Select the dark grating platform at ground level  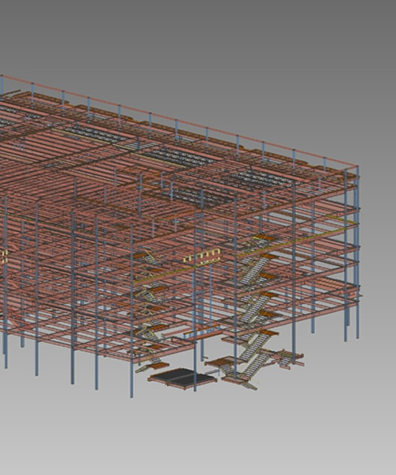pyautogui.click(x=182, y=378)
